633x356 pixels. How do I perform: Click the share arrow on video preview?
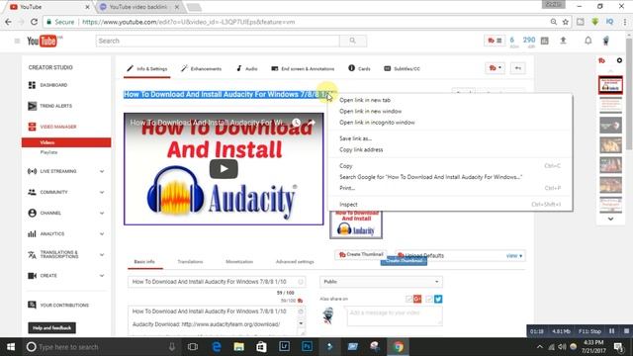(x=312, y=122)
